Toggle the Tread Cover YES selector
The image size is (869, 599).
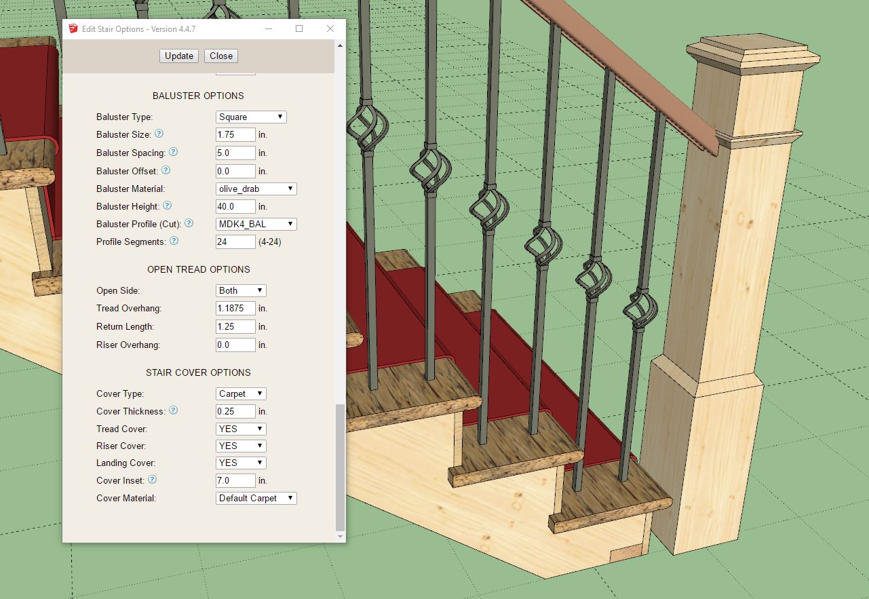point(241,429)
